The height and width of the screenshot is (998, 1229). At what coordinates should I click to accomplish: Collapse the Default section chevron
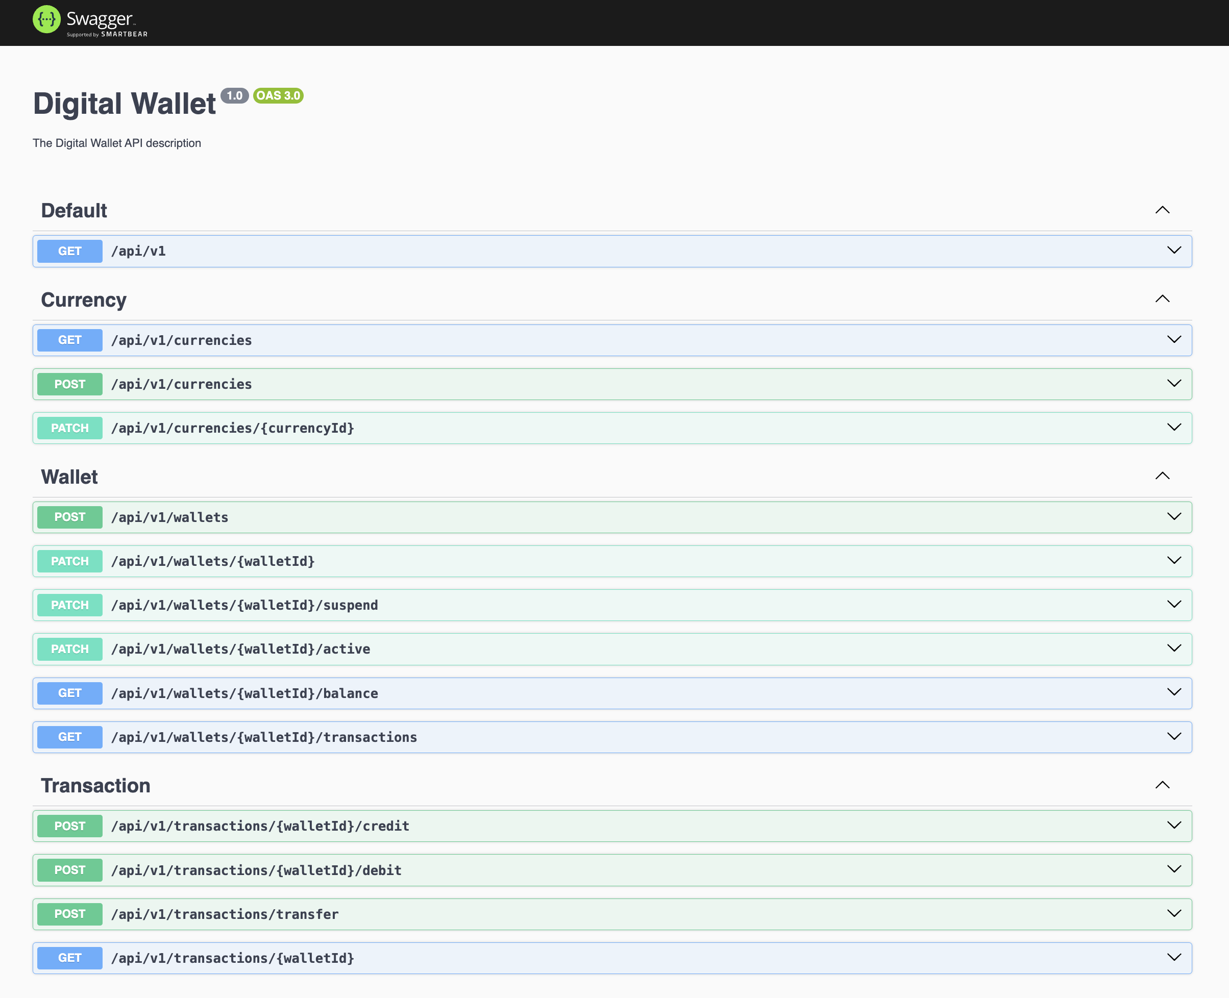pos(1162,210)
